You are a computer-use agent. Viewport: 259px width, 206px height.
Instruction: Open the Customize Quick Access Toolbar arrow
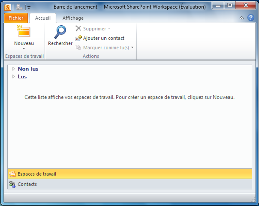tap(29, 7)
